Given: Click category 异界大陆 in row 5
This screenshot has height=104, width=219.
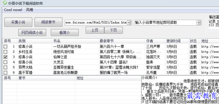Looking at the screenshot, I should [25, 67].
